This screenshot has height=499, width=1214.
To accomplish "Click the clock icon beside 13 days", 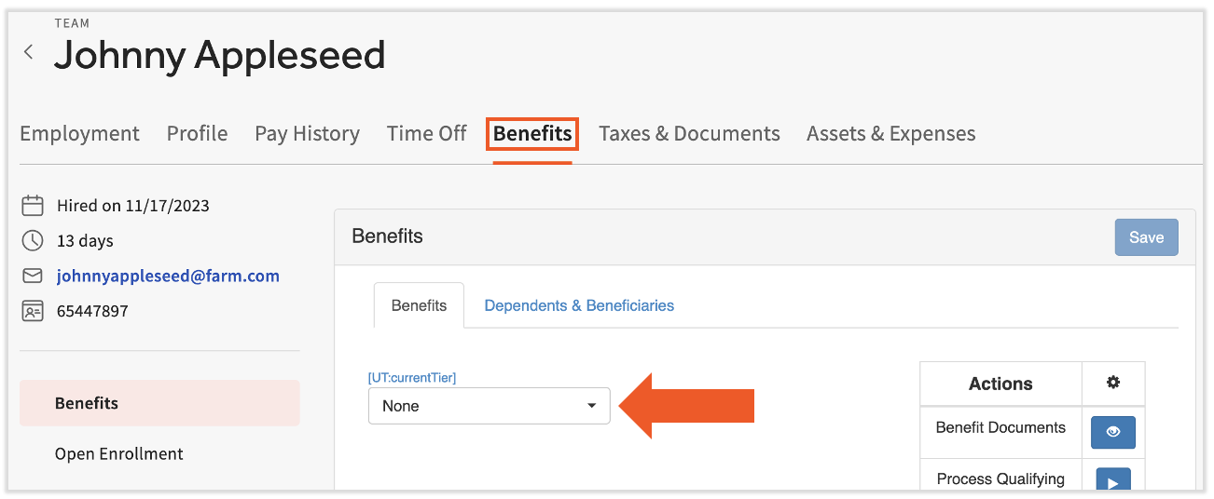I will [x=33, y=241].
